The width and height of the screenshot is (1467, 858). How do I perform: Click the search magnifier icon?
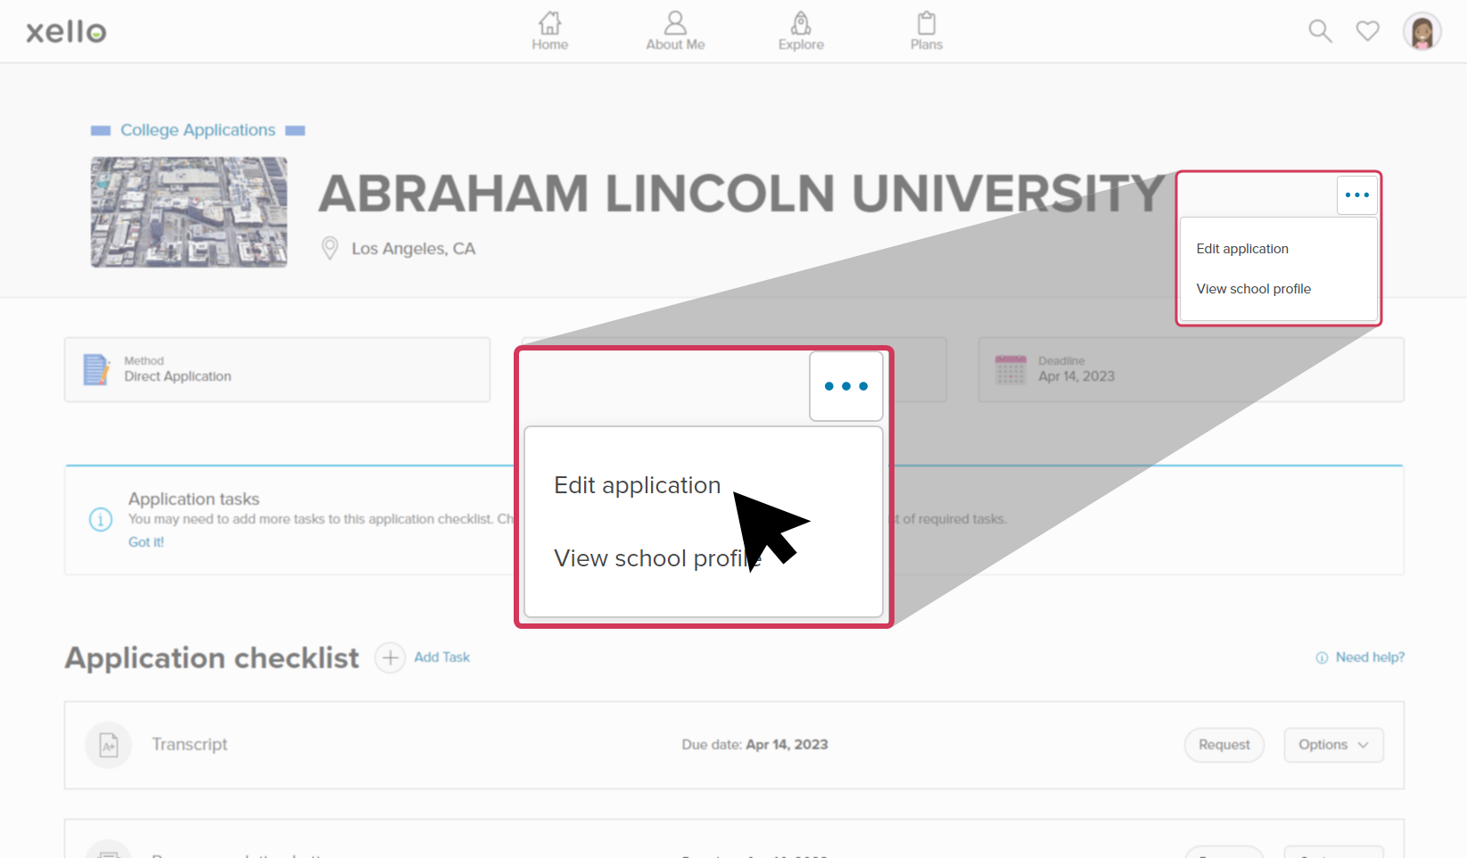pos(1320,31)
